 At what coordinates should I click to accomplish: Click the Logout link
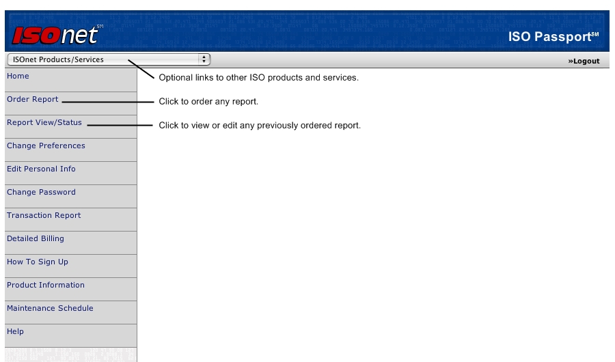pos(584,61)
